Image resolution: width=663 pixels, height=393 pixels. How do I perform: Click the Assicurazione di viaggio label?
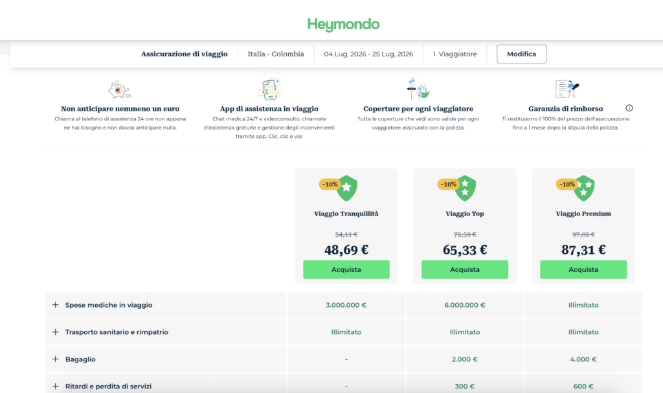tap(185, 54)
